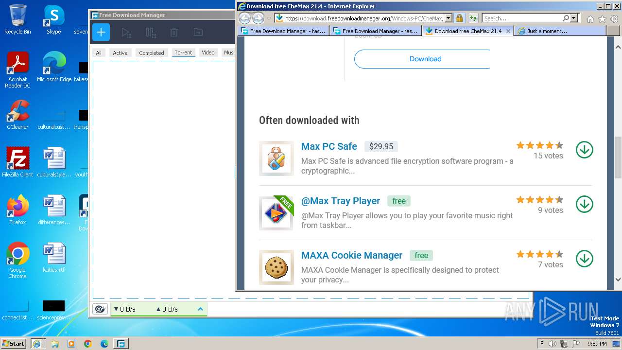Click Internet Explorer taskbar button
Viewport: 622px width, 350px height.
36,344
